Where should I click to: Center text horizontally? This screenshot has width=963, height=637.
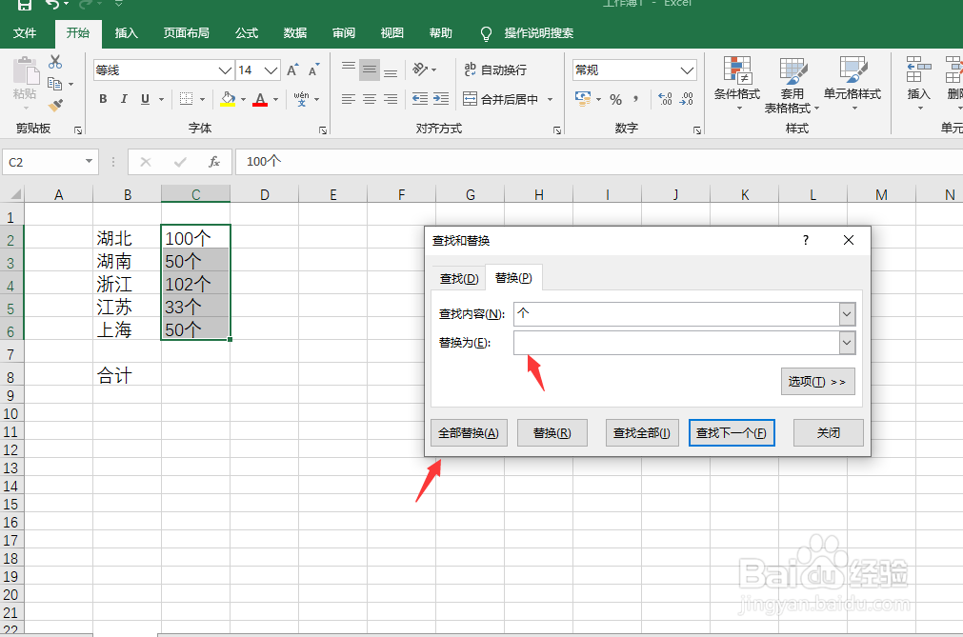pyautogui.click(x=370, y=99)
